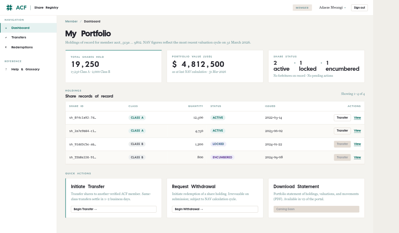The width and height of the screenshot is (399, 233).
Task: Click the Sign out button
Action: point(359,8)
